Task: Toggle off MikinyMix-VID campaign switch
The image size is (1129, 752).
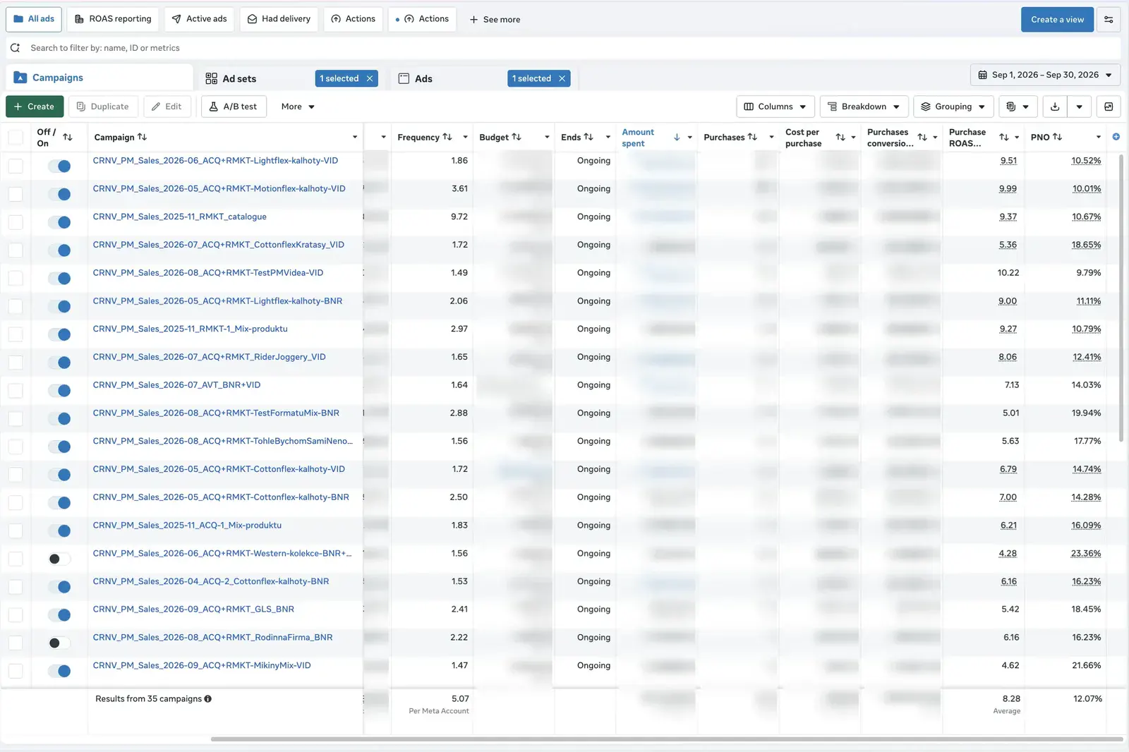Action: (x=59, y=671)
